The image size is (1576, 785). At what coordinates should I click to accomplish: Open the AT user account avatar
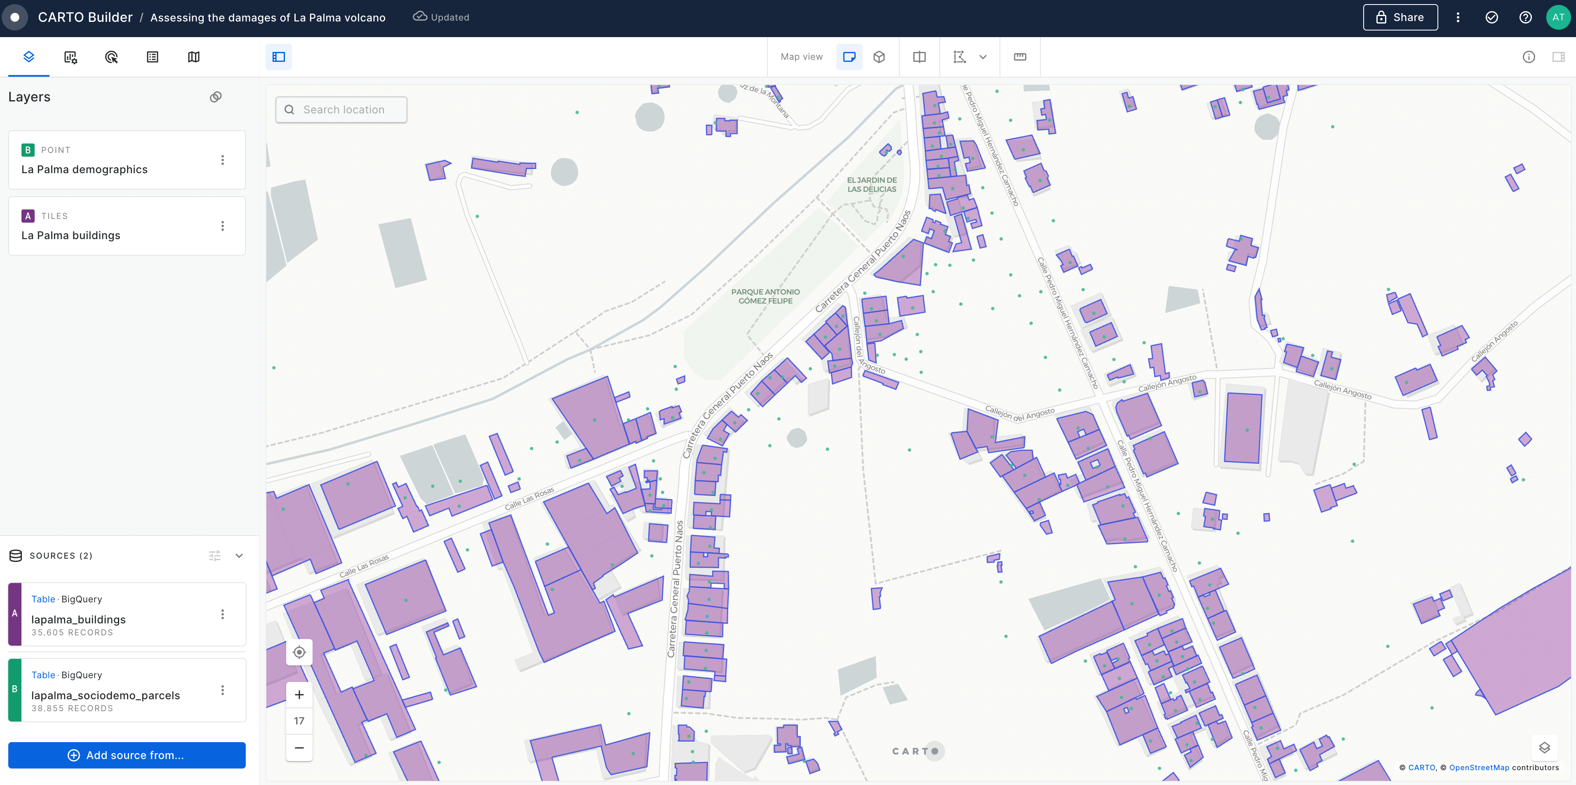1557,17
